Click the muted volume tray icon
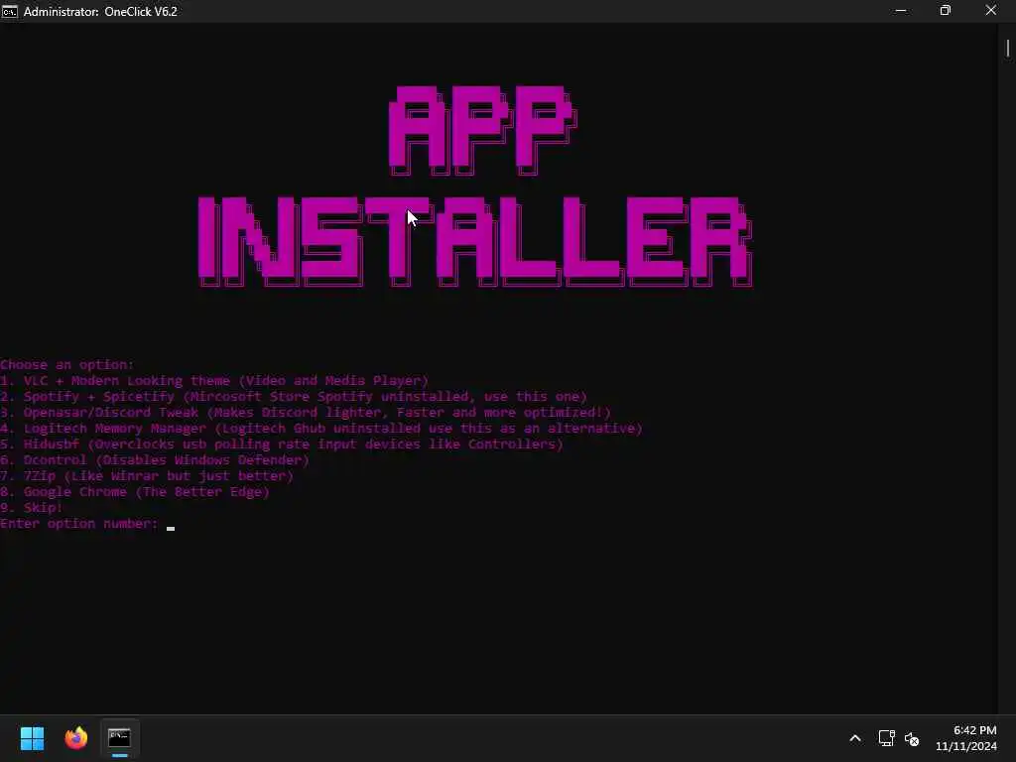 coord(912,738)
